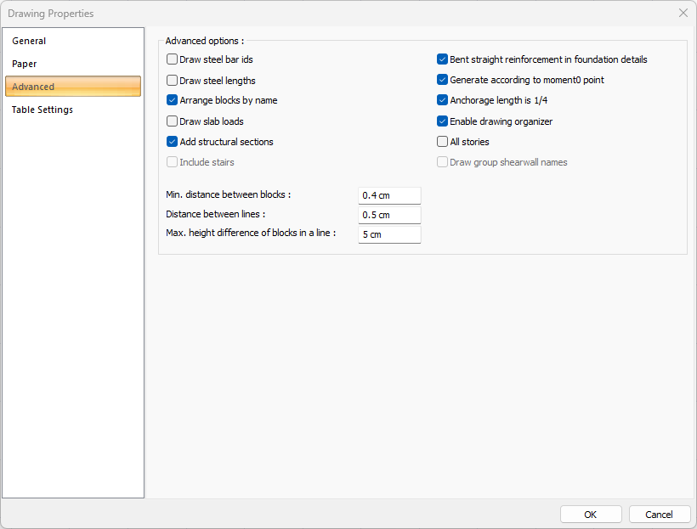Image resolution: width=697 pixels, height=529 pixels.
Task: Open the General settings page
Action: 30,41
